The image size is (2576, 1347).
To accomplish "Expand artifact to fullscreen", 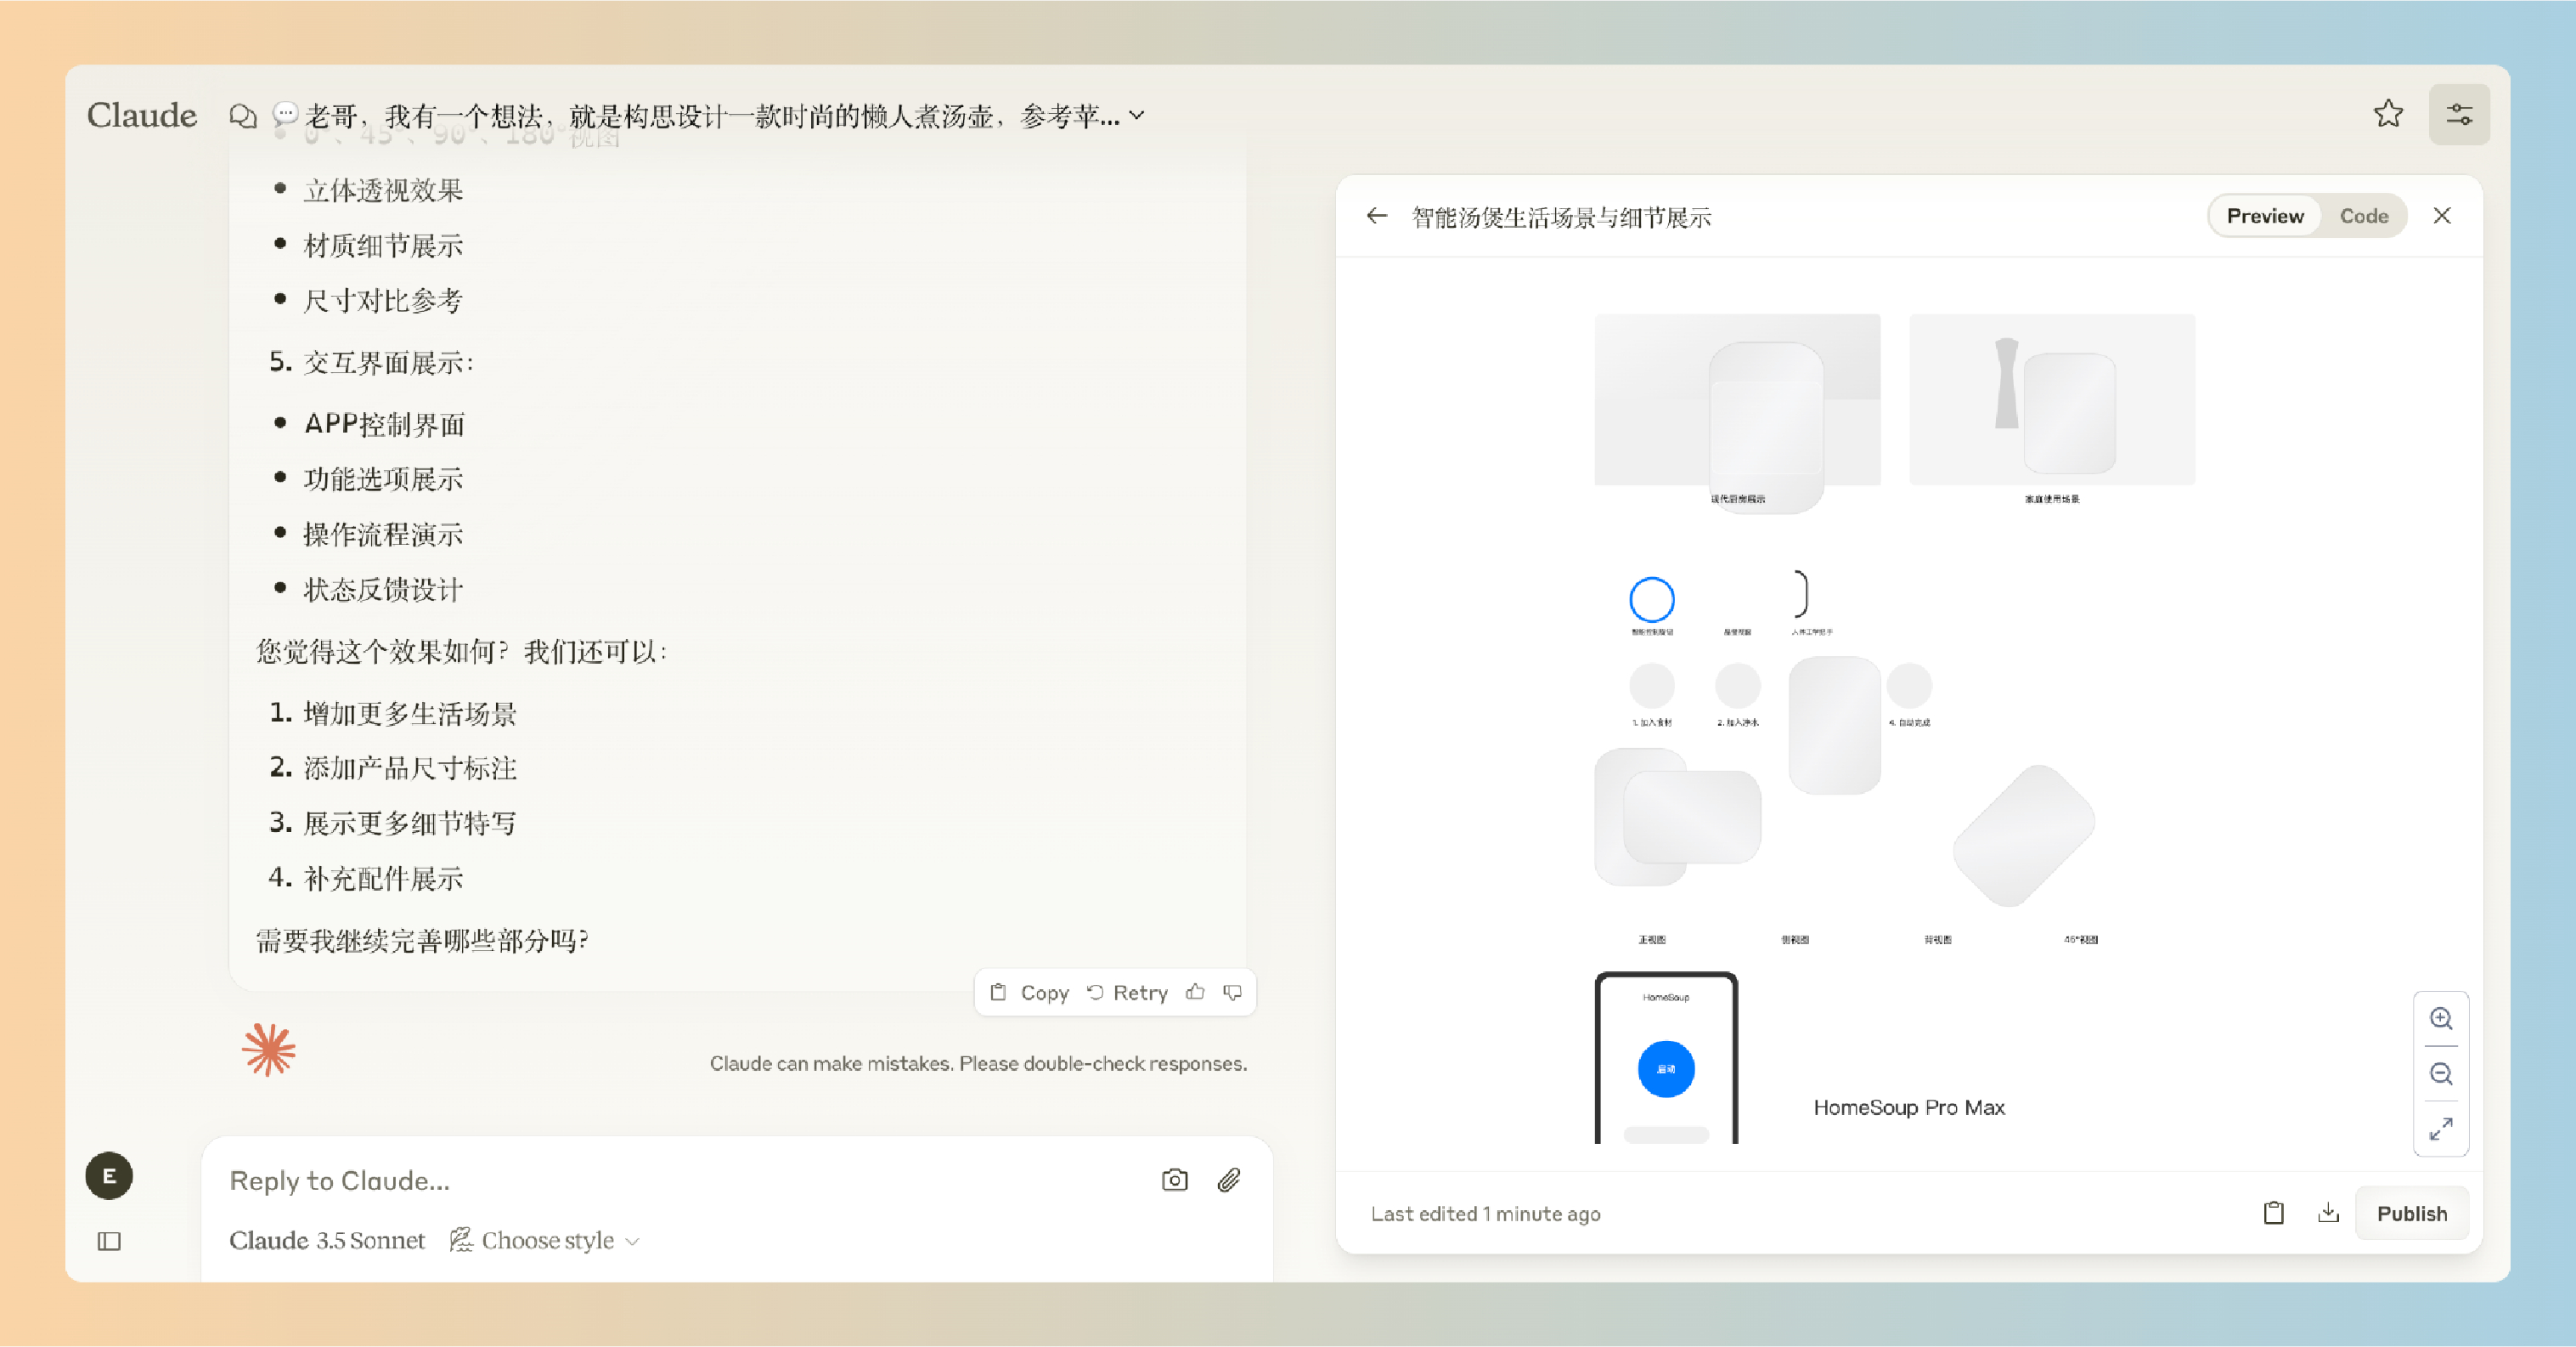I will (2441, 1129).
